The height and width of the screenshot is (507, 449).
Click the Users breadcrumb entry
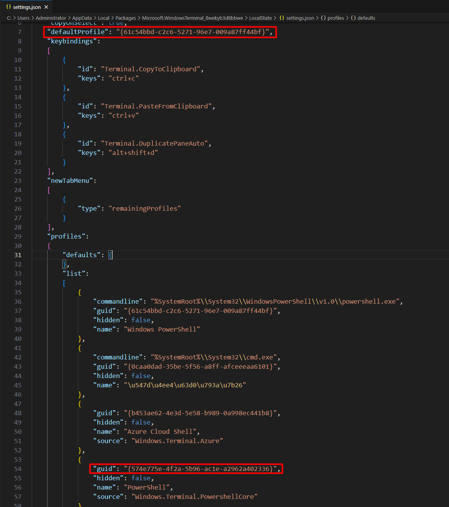[24, 18]
